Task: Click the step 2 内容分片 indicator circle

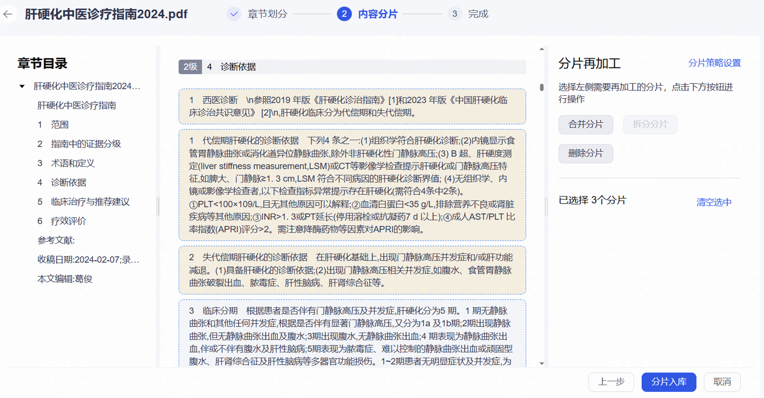Action: 344,14
